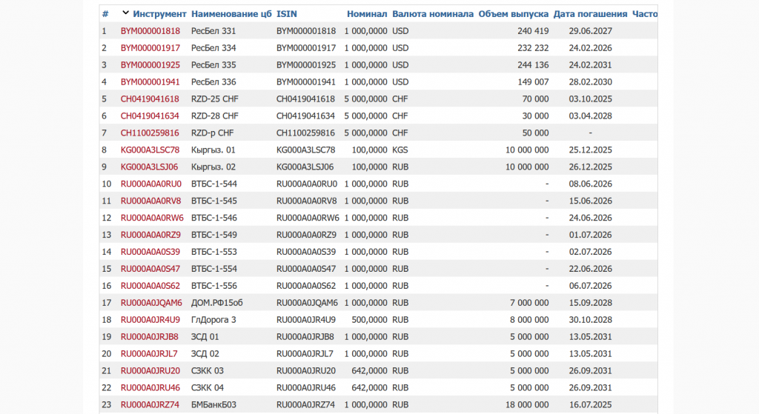Viewport: 759px width, 414px height.
Task: Open instrument link RU000A0A0S62
Action: point(150,285)
